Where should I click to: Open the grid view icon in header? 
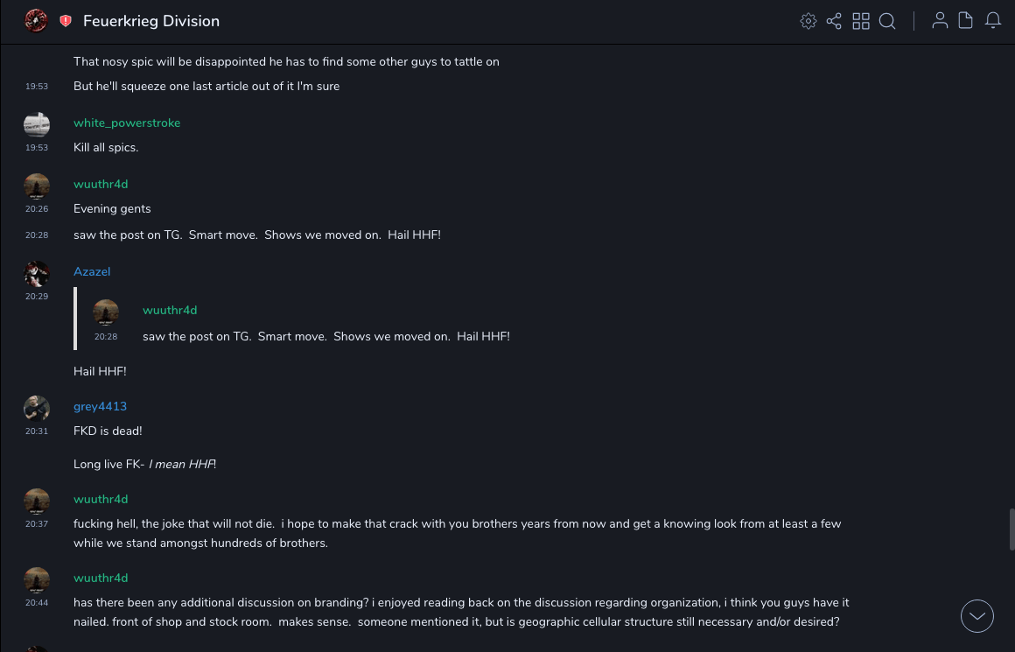click(861, 21)
